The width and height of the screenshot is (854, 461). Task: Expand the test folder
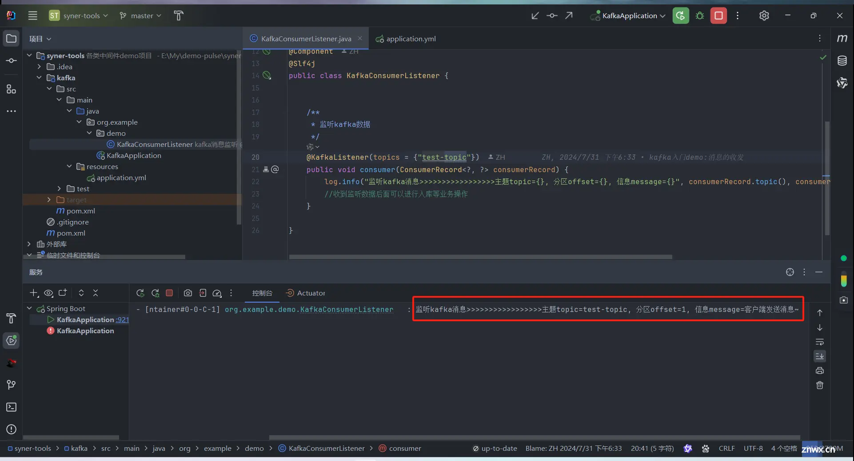(59, 189)
